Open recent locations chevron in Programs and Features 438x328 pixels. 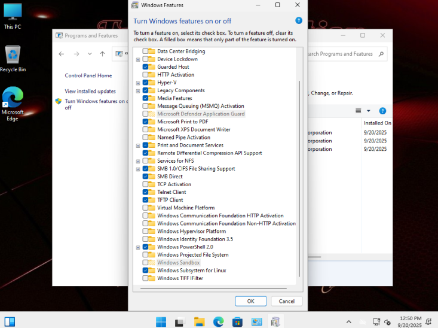coord(90,54)
